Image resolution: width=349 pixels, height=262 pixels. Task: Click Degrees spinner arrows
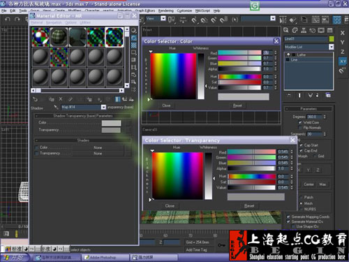[x=325, y=117]
